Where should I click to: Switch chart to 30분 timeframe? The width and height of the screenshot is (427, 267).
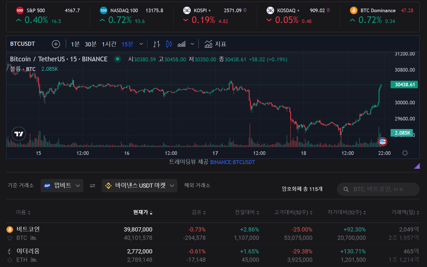91,44
